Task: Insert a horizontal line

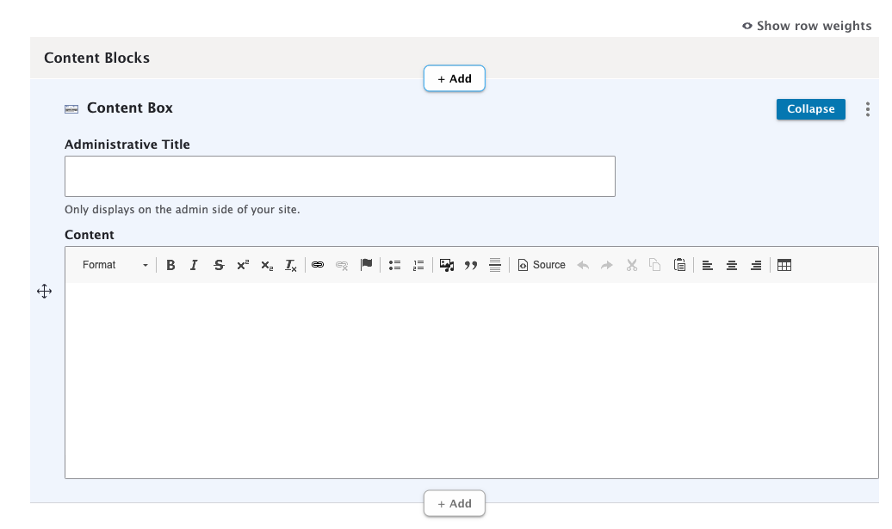Action: click(495, 265)
